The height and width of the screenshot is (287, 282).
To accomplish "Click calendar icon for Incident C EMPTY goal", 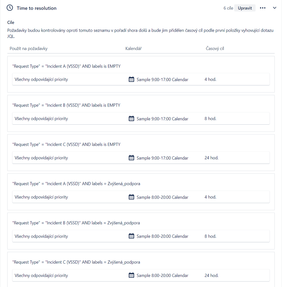I will [131, 158].
